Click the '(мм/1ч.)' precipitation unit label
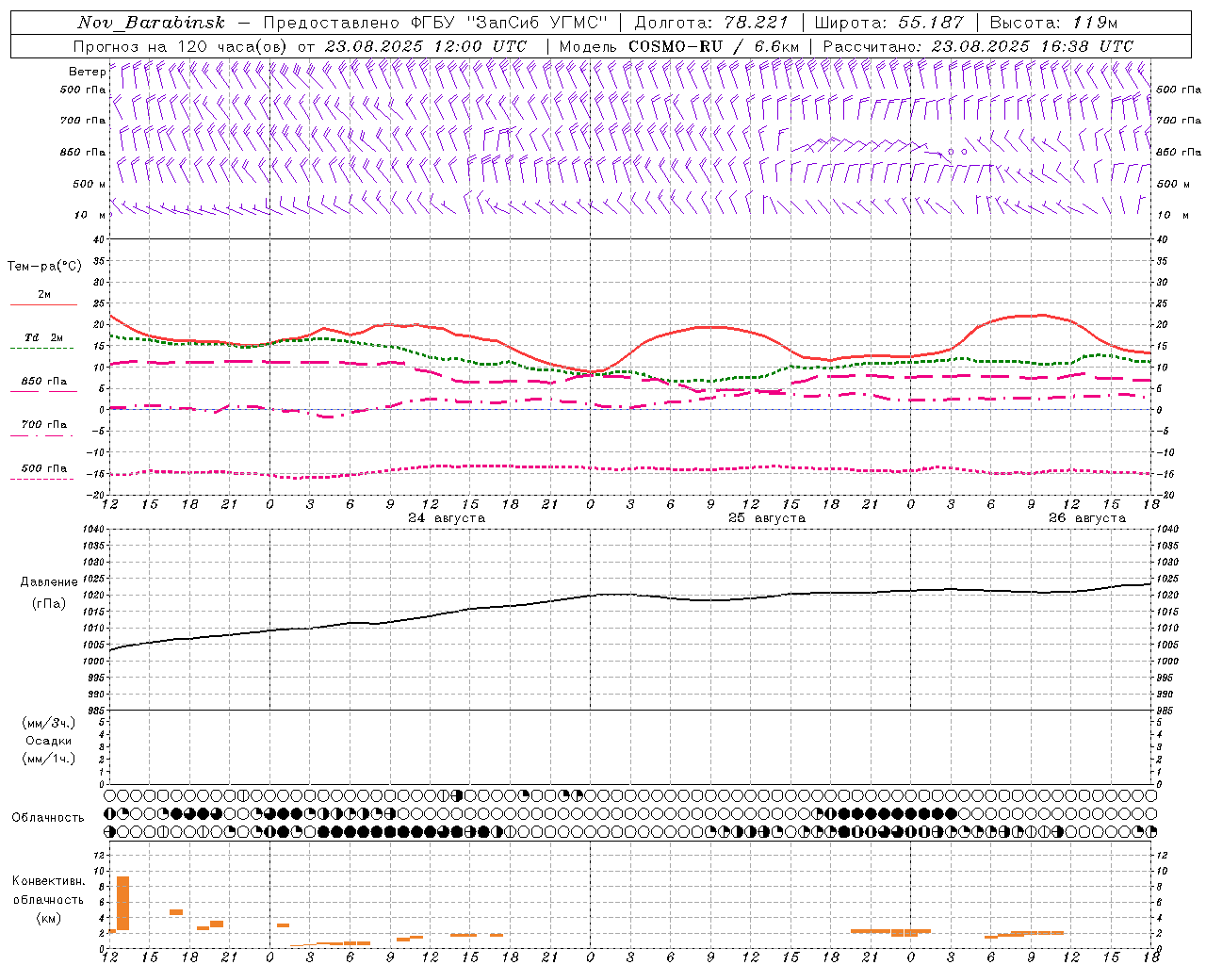The height and width of the screenshot is (965, 1206). click(49, 759)
